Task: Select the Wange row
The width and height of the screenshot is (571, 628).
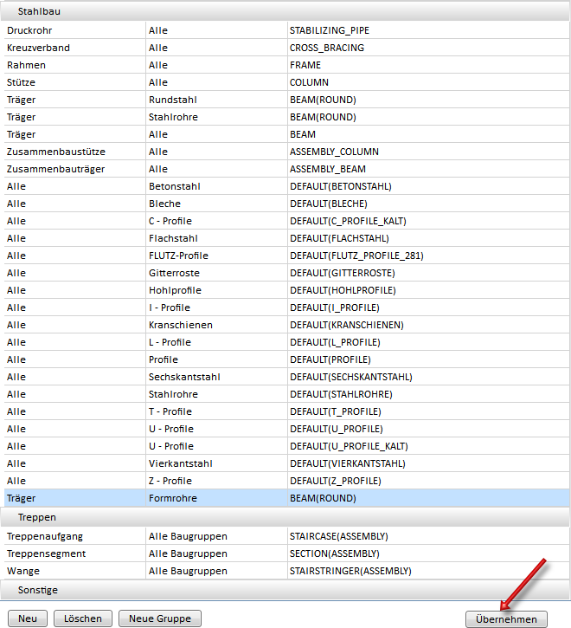Action: point(22,571)
